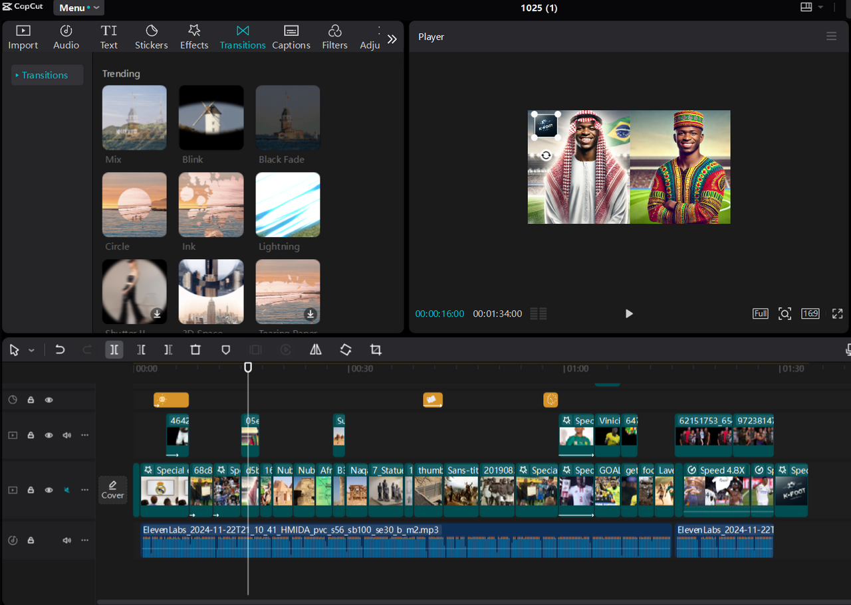851x605 pixels.
Task: Apply the Ink transition
Action: tap(211, 205)
